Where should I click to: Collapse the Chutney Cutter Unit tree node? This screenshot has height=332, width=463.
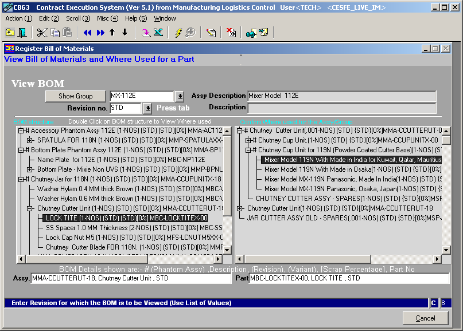[x=30, y=208]
